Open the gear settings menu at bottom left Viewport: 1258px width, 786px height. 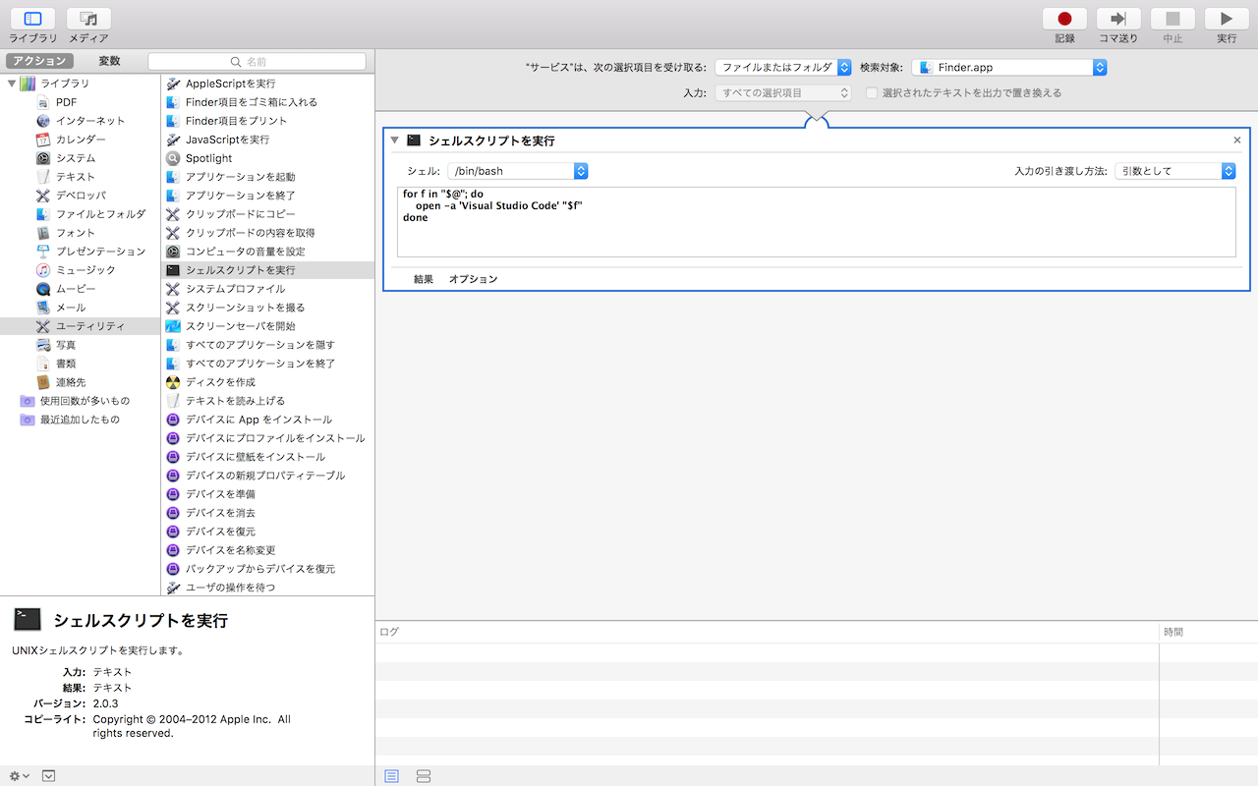19,775
